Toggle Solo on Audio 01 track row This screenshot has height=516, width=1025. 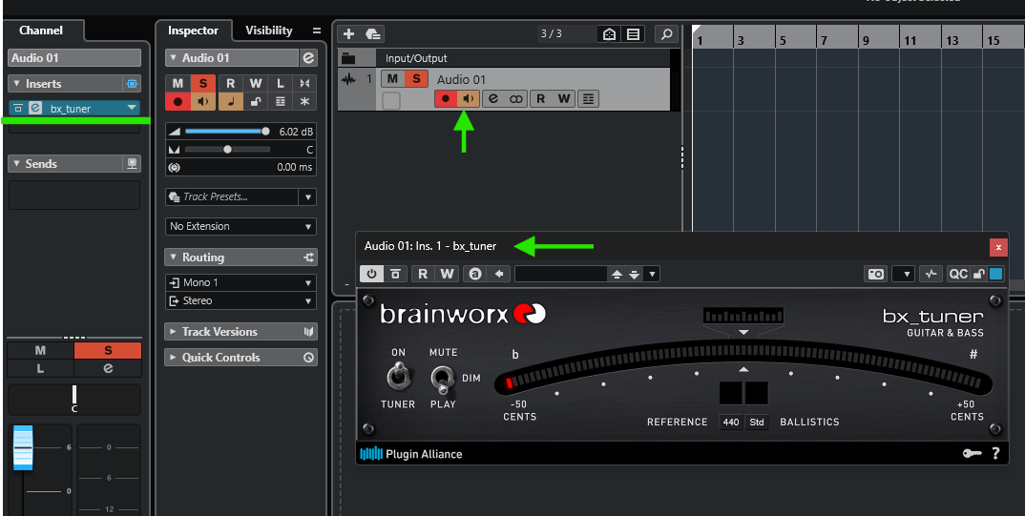(x=416, y=79)
